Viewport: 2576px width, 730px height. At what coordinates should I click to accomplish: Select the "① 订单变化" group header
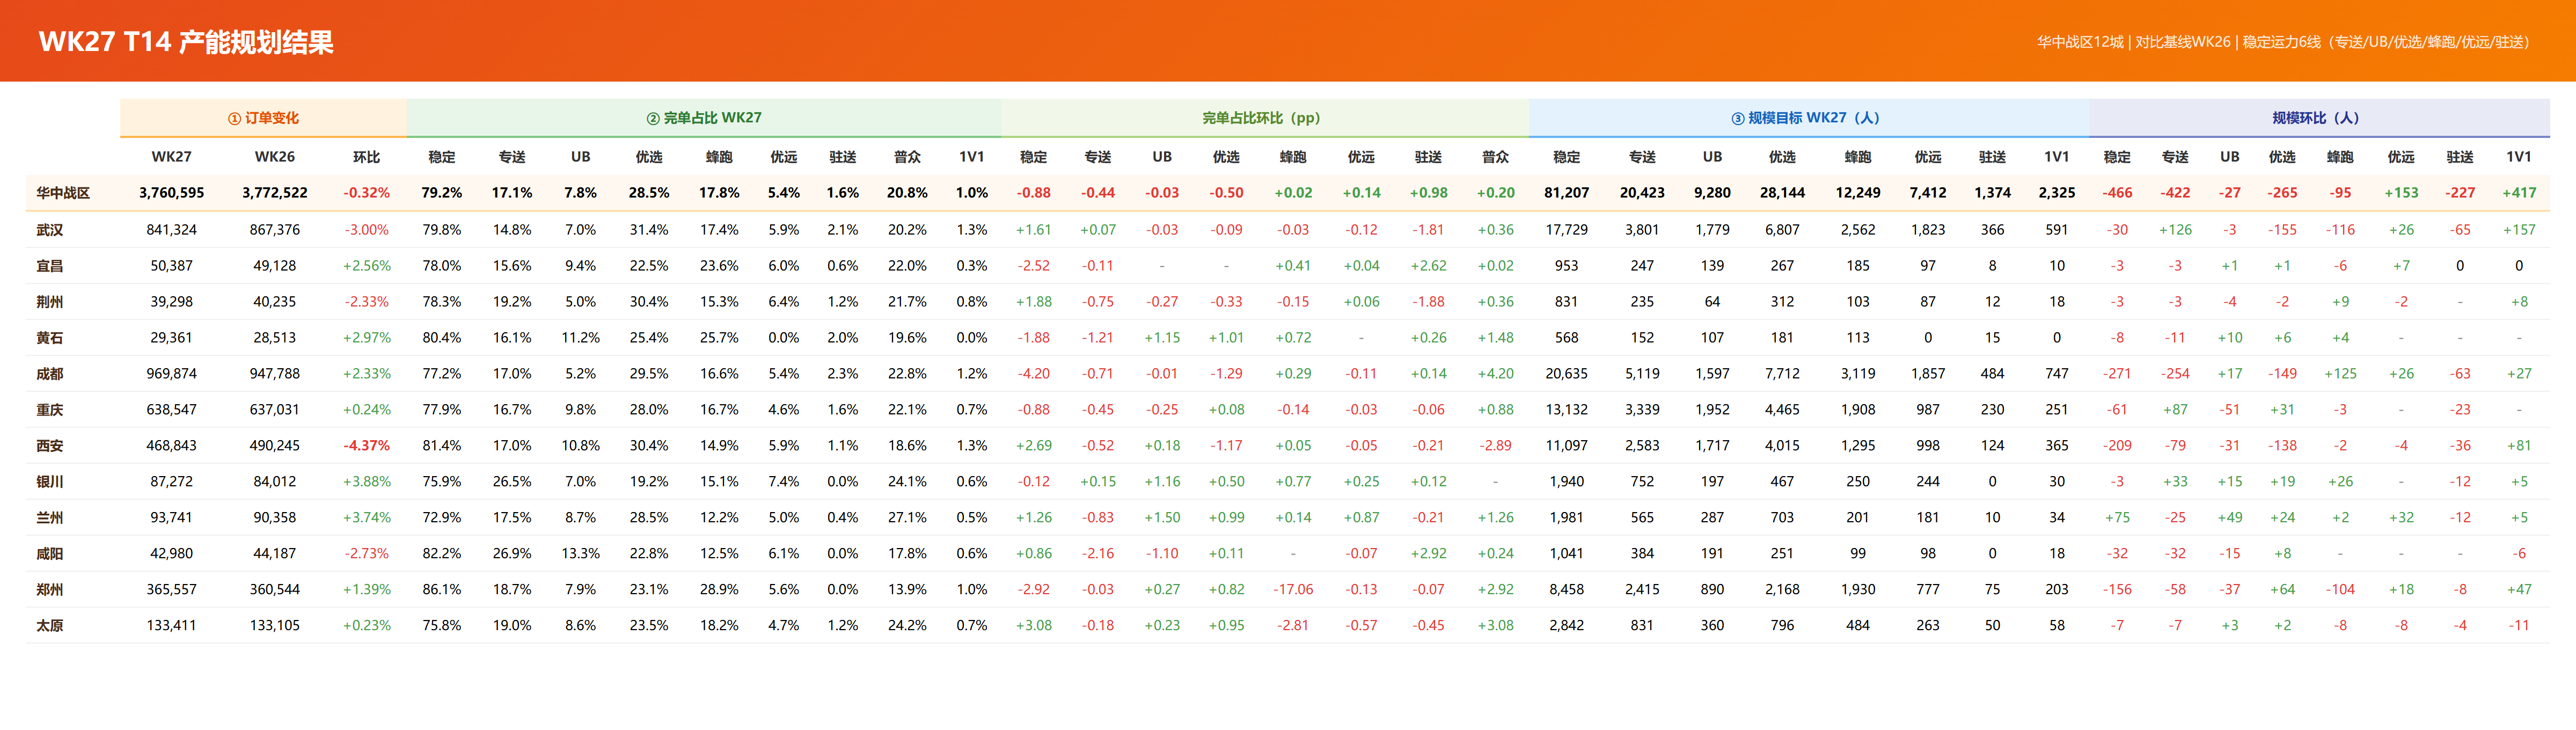tap(263, 118)
